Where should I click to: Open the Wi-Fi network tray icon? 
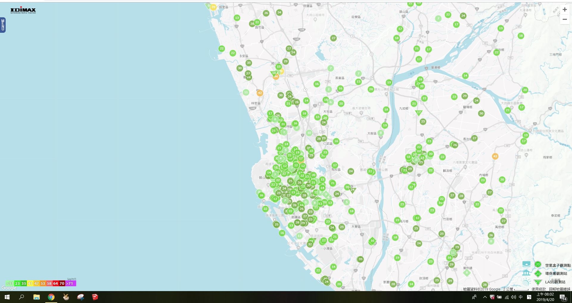point(506,297)
